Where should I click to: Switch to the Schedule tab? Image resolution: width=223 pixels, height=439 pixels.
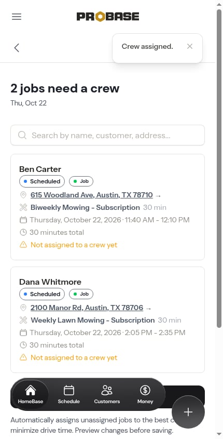click(69, 394)
